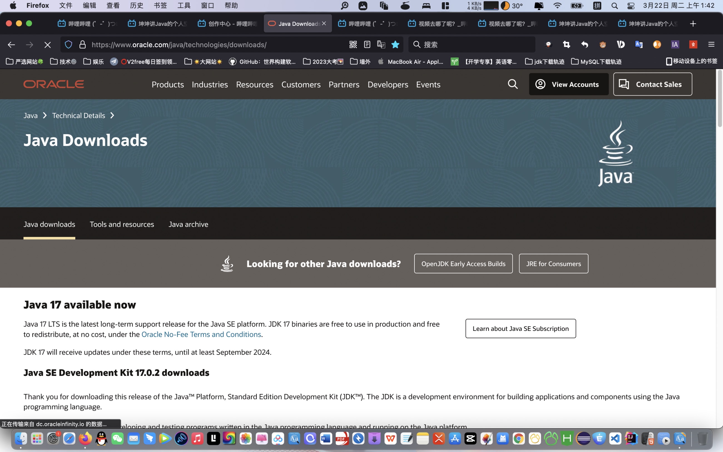723x452 pixels.
Task: Click the Oracle No-Fee Terms and Conditions link
Action: [x=201, y=334]
